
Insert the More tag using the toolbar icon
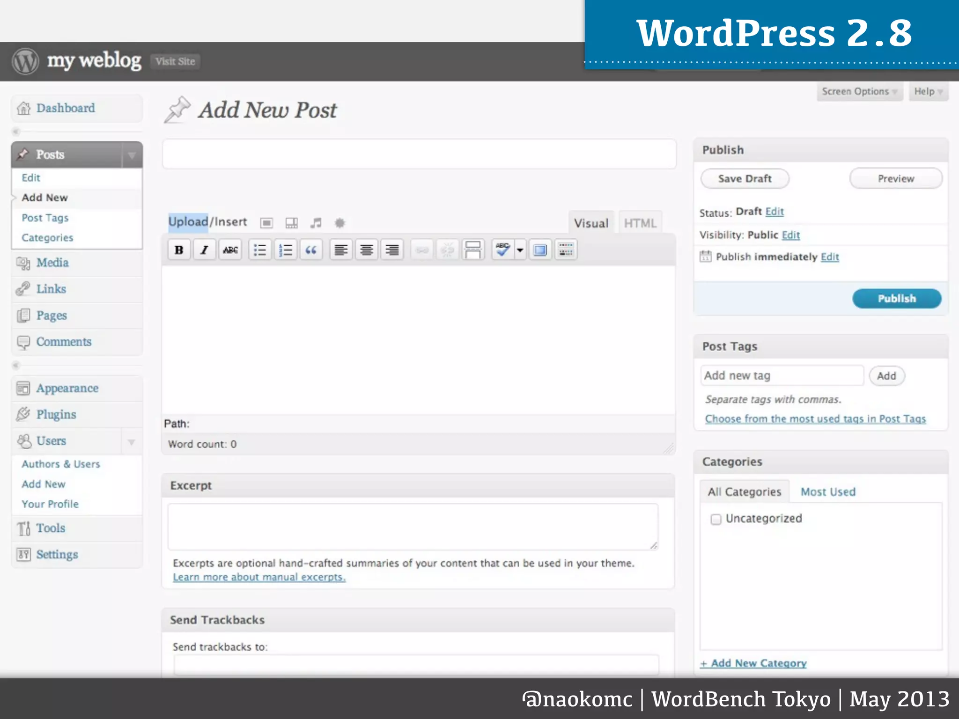(473, 250)
